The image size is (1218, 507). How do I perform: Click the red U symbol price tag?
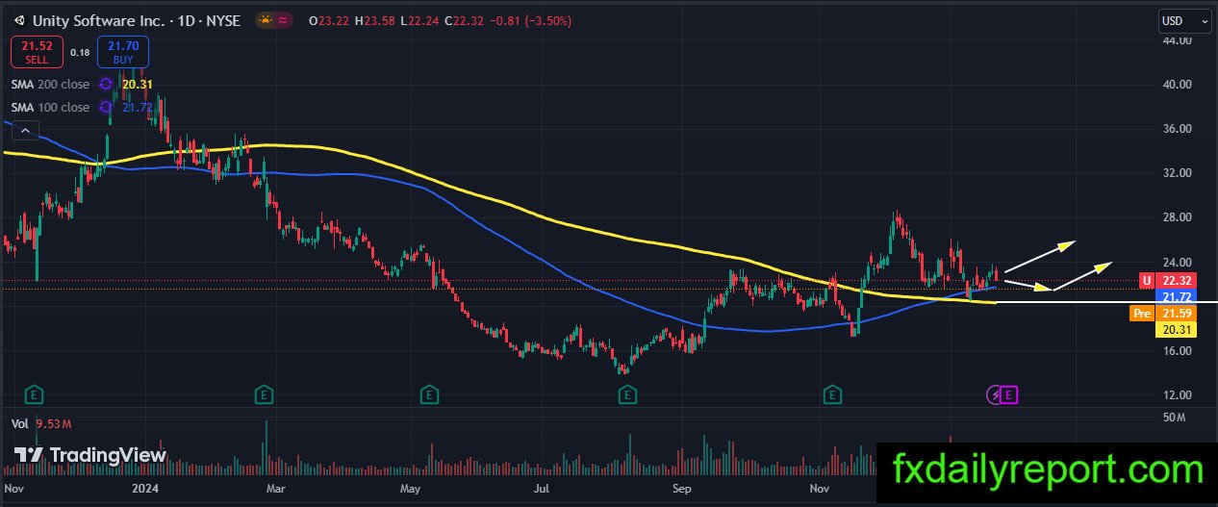point(1147,281)
